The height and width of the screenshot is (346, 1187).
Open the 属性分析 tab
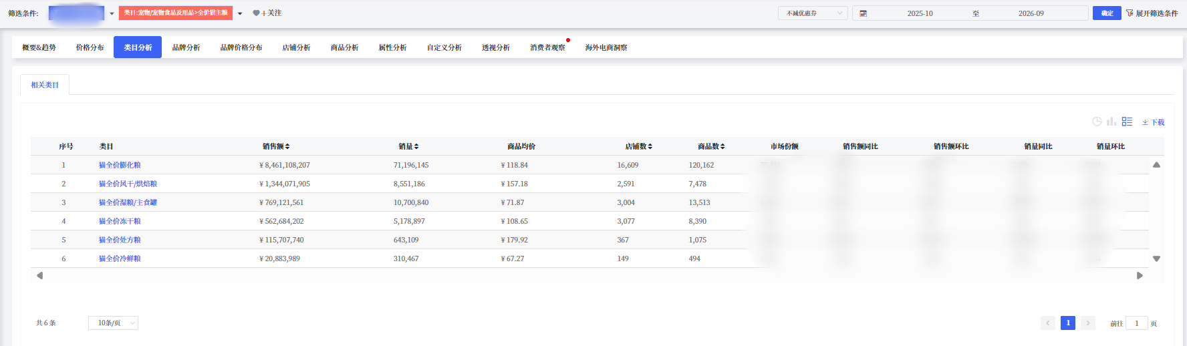[392, 47]
